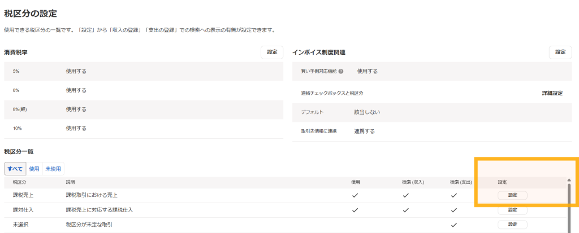Open 設定 for 消費税率 section
The height and width of the screenshot is (233, 579).
(x=272, y=52)
